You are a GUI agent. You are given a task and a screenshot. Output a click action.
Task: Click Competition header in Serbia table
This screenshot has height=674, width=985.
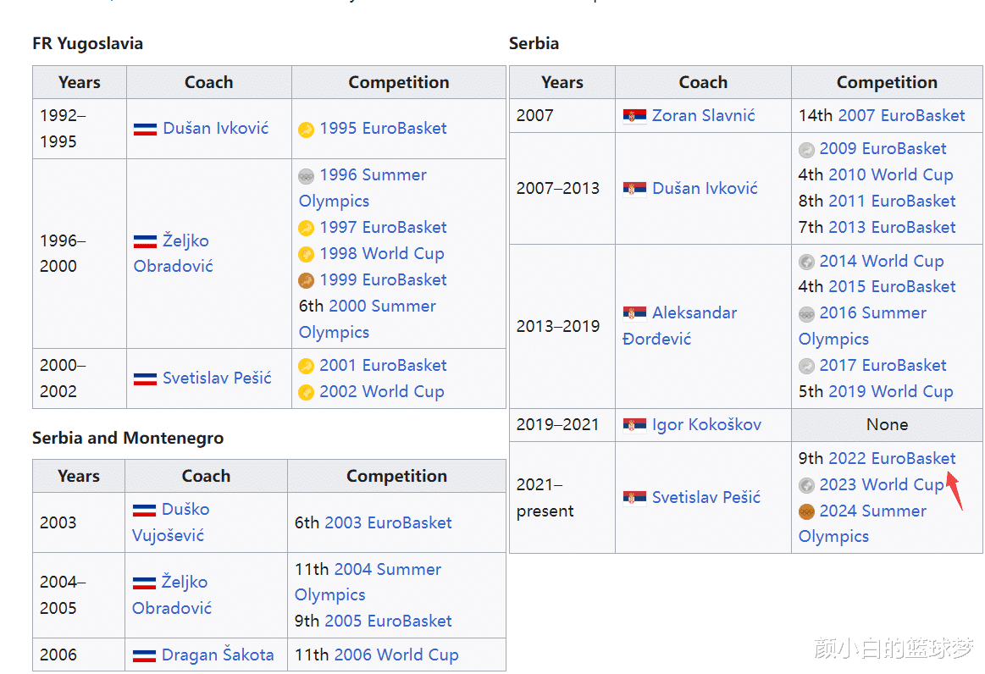[887, 82]
